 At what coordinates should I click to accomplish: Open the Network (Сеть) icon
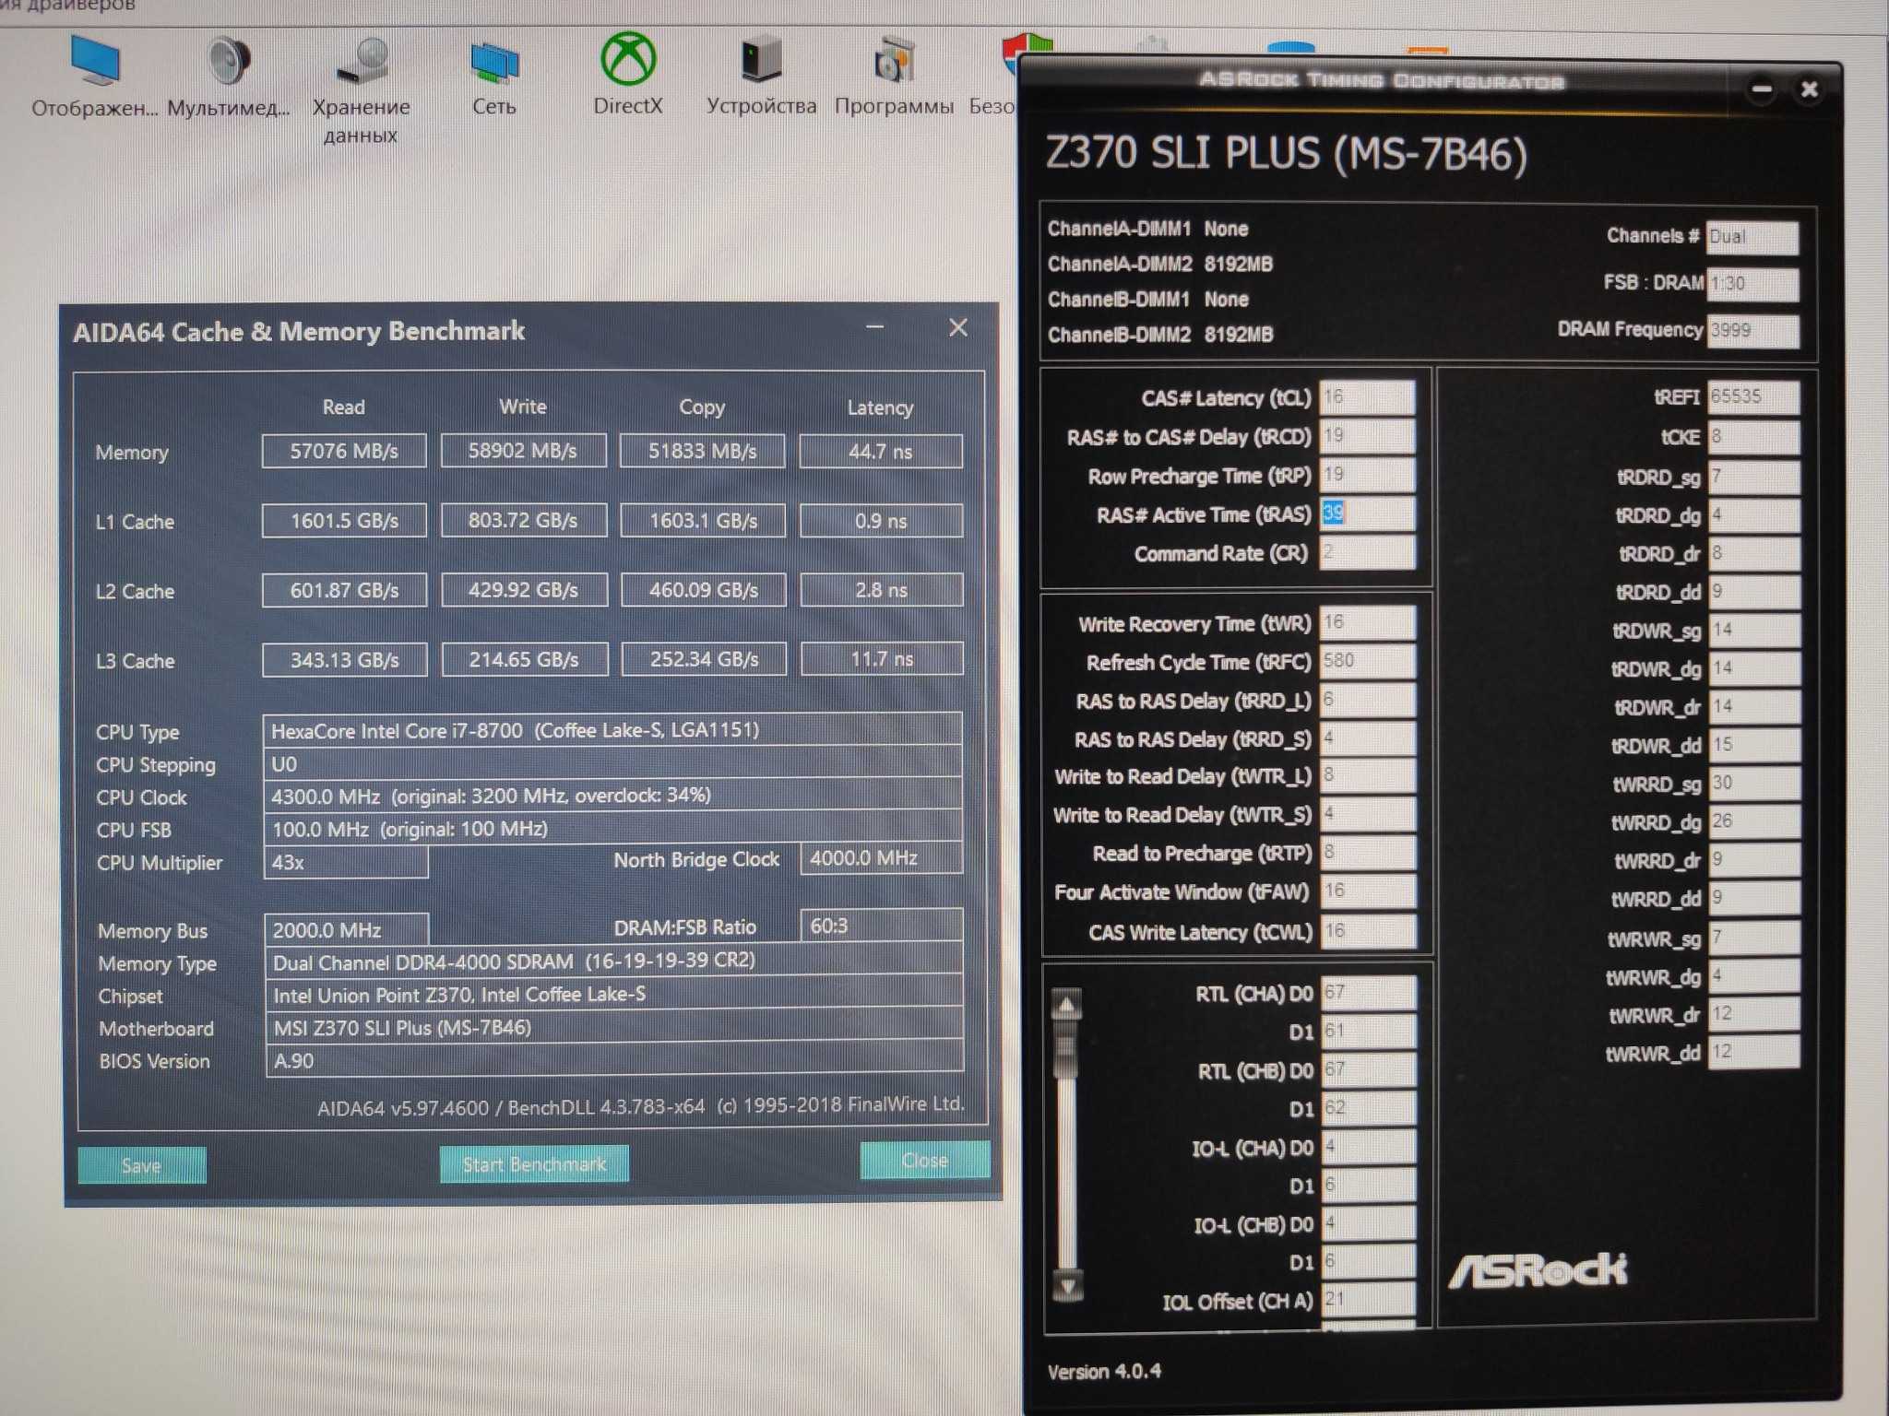coord(494,63)
